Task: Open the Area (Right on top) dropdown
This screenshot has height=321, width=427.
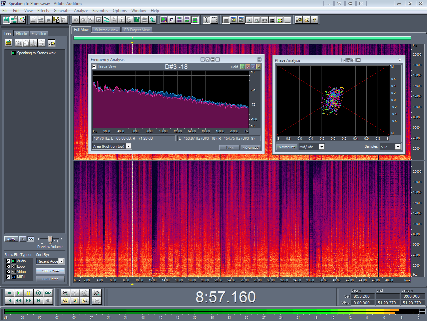Action: [x=128, y=146]
